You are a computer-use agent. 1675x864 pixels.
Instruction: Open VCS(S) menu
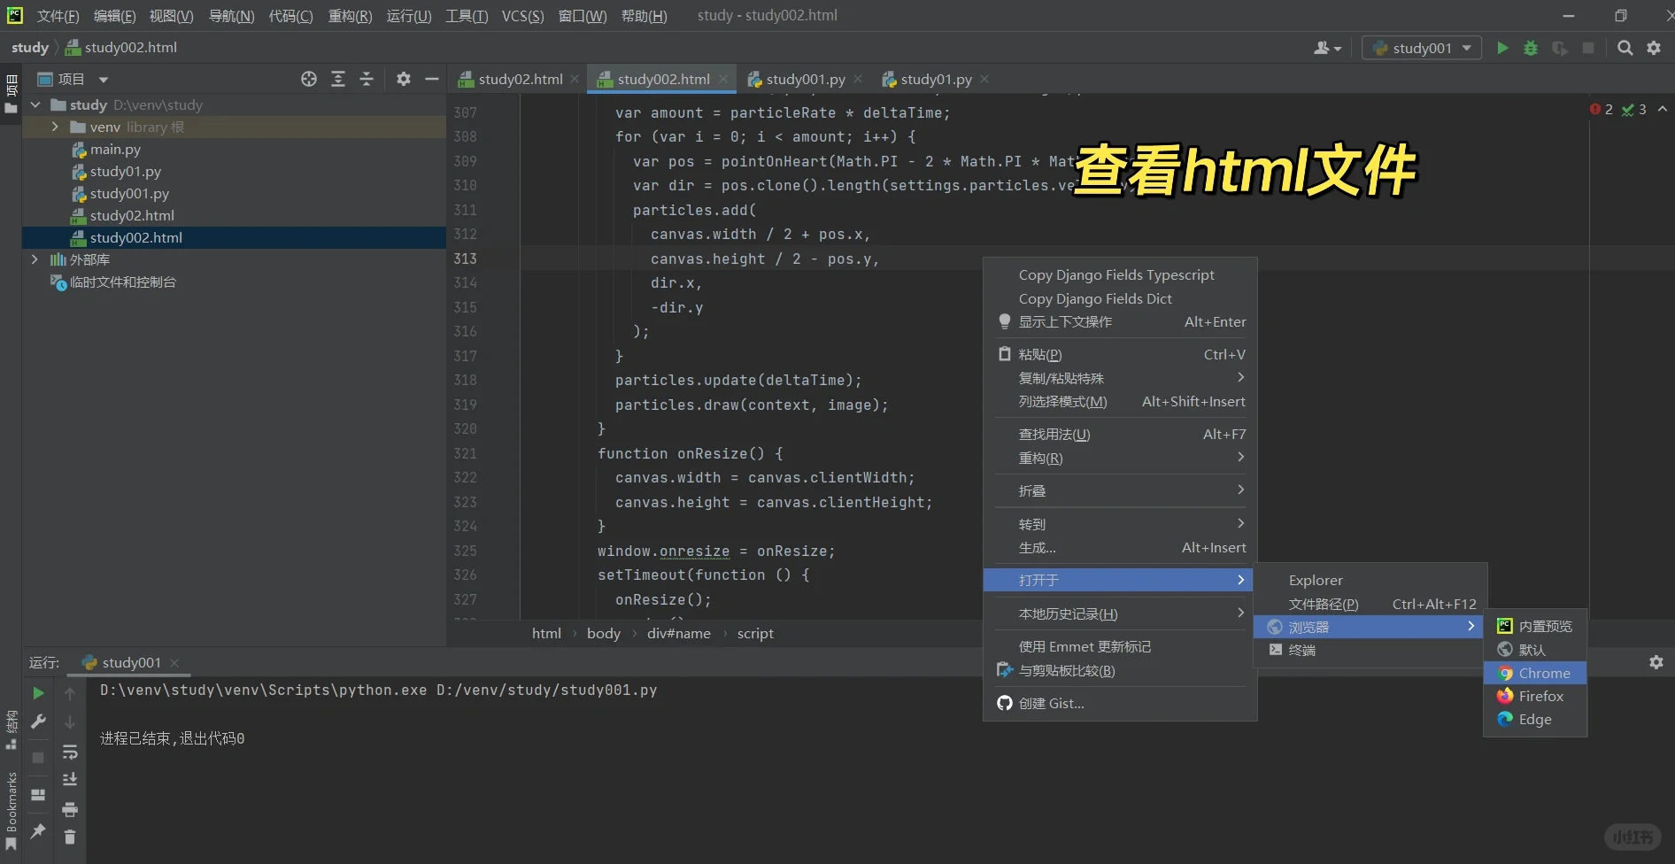coord(522,16)
